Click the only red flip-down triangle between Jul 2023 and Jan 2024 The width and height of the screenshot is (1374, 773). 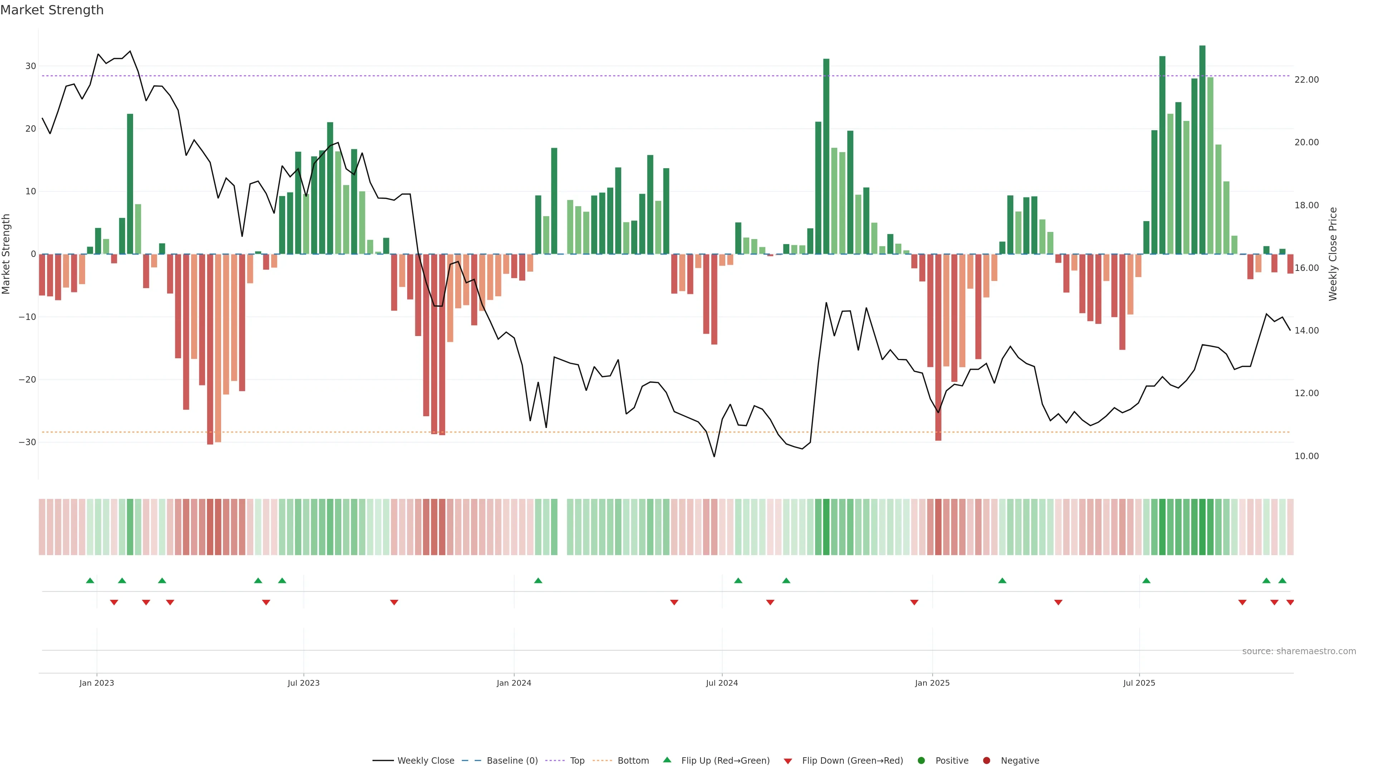pyautogui.click(x=394, y=602)
